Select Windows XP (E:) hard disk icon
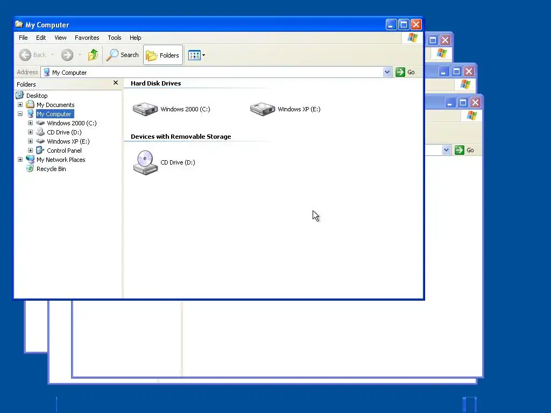 coord(263,109)
